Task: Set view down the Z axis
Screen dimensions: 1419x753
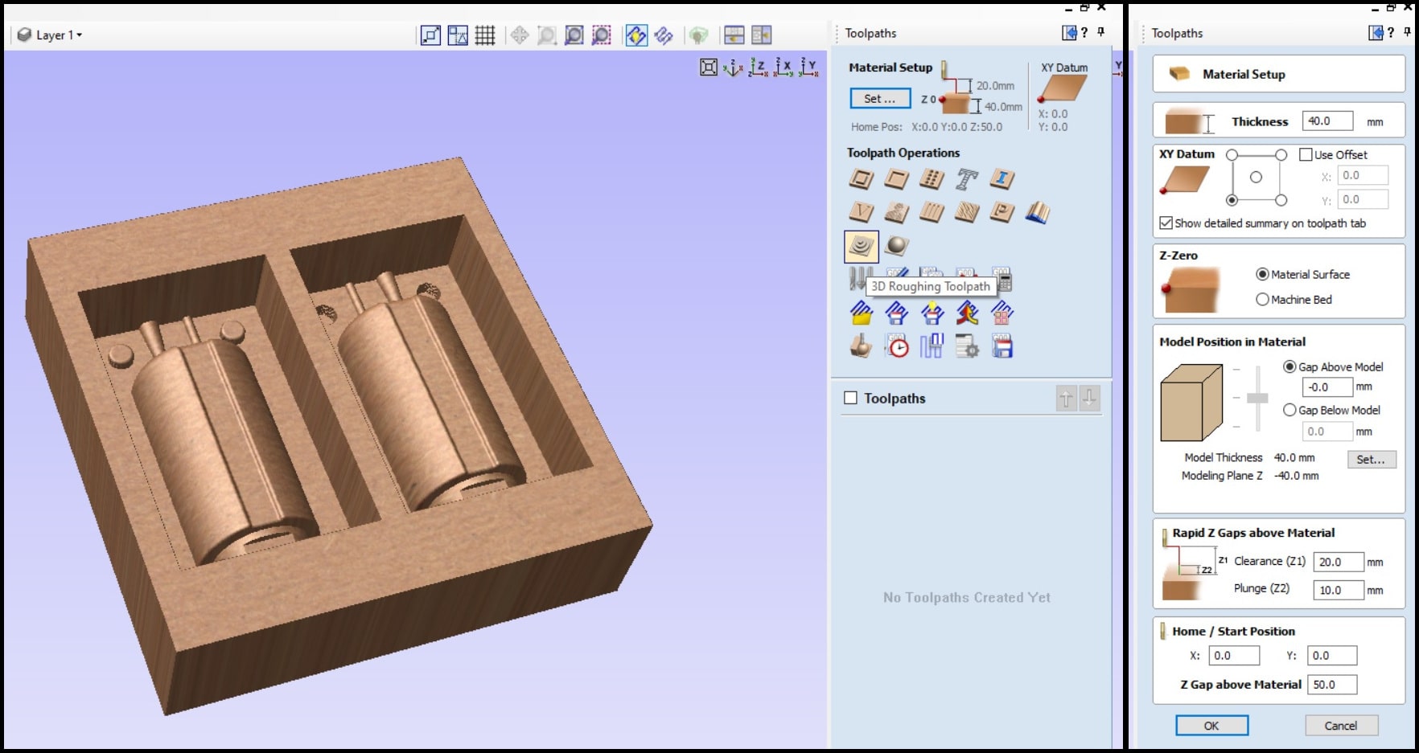Action: [758, 68]
